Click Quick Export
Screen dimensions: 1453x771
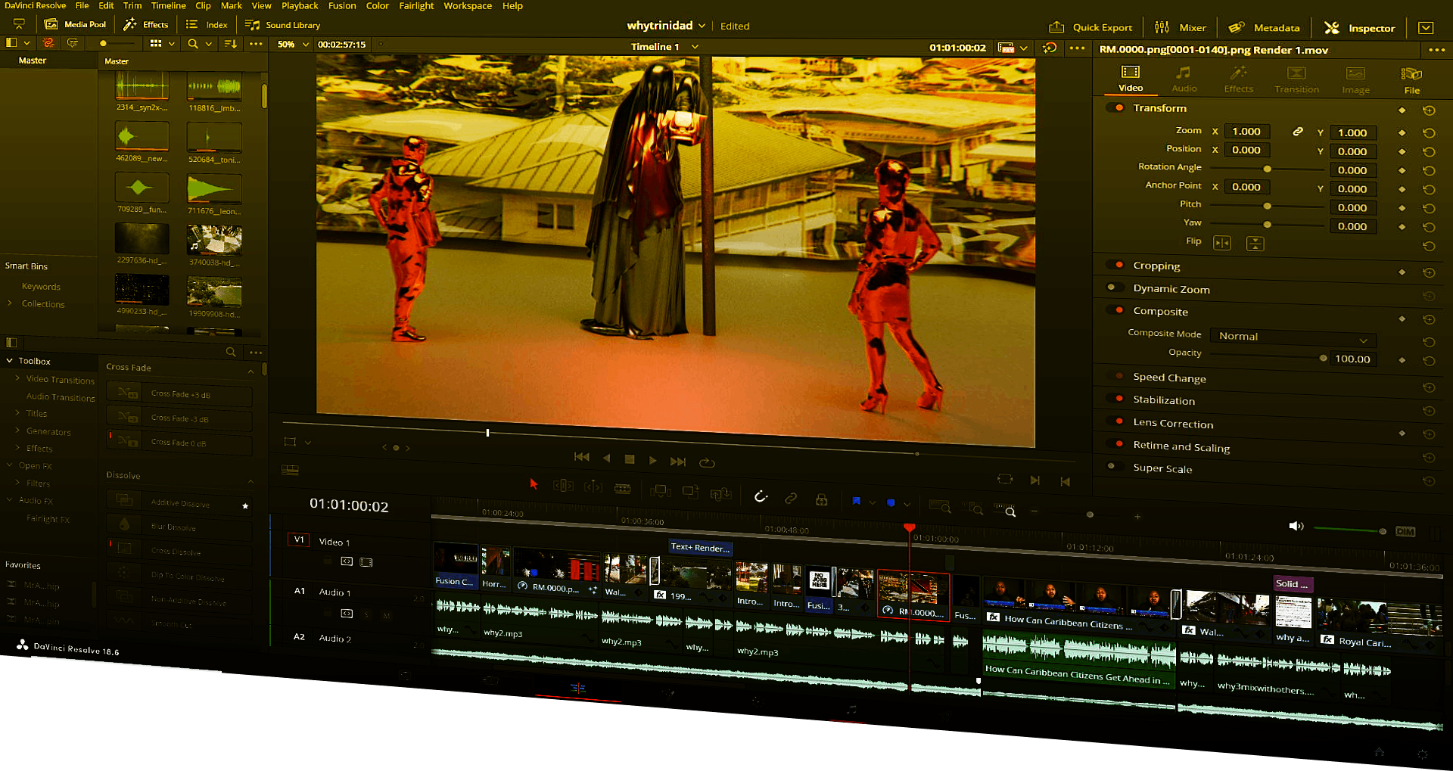click(1090, 27)
